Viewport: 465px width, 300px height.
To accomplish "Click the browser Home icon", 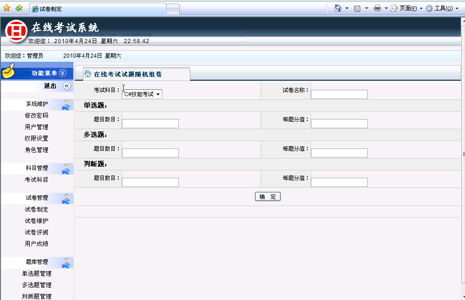I will pyautogui.click(x=338, y=8).
